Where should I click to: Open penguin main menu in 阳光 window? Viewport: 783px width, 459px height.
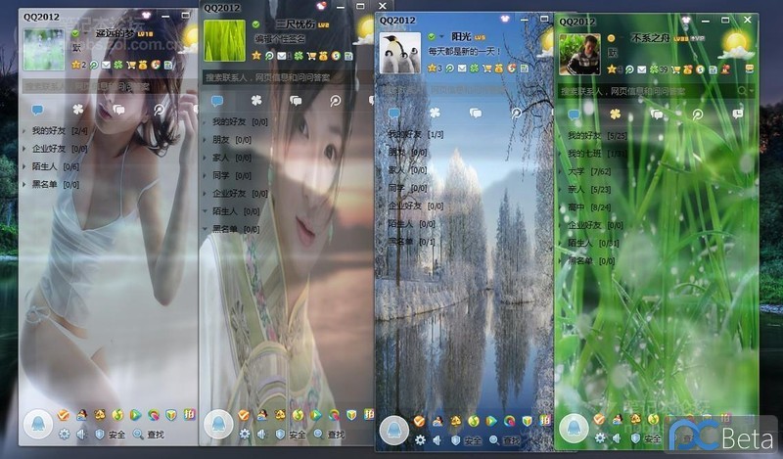pos(394,430)
